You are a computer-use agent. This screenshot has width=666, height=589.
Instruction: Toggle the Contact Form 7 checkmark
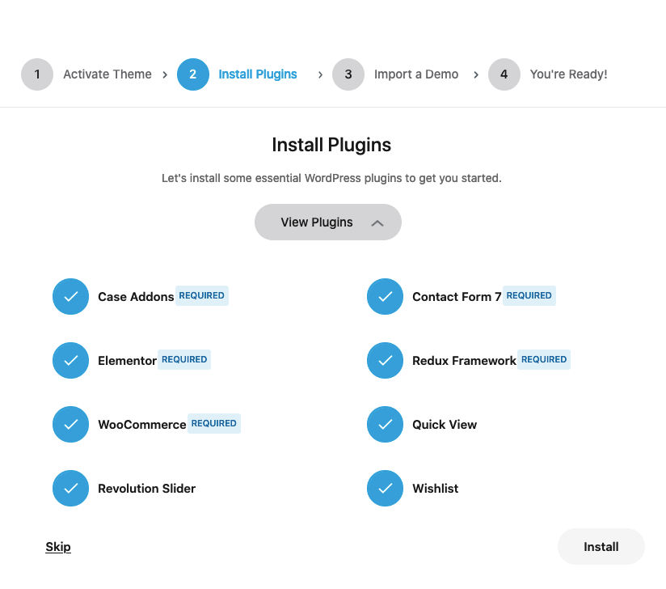(x=385, y=296)
